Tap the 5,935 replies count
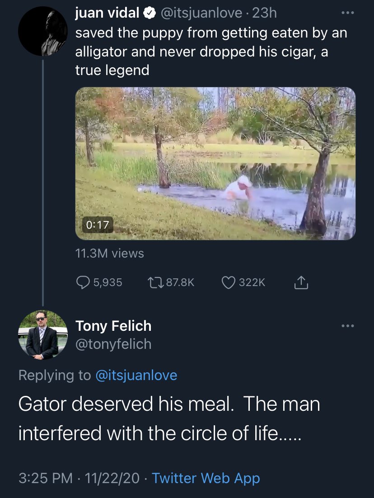Viewport: 374px width, 498px height. pyautogui.click(x=108, y=282)
